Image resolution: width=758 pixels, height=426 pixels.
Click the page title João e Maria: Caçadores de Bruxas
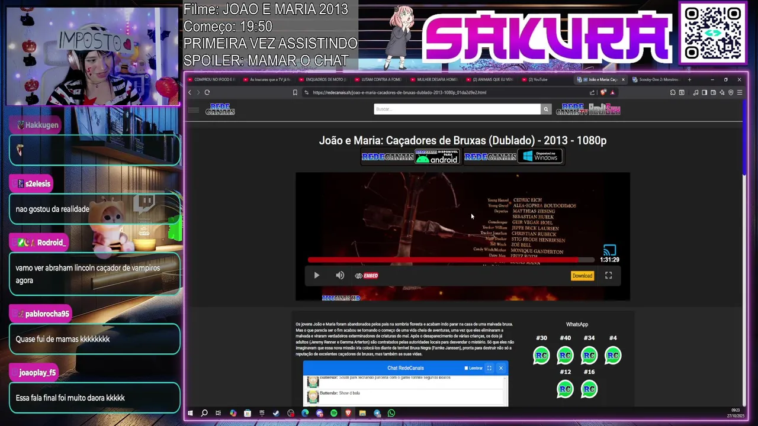(x=462, y=140)
